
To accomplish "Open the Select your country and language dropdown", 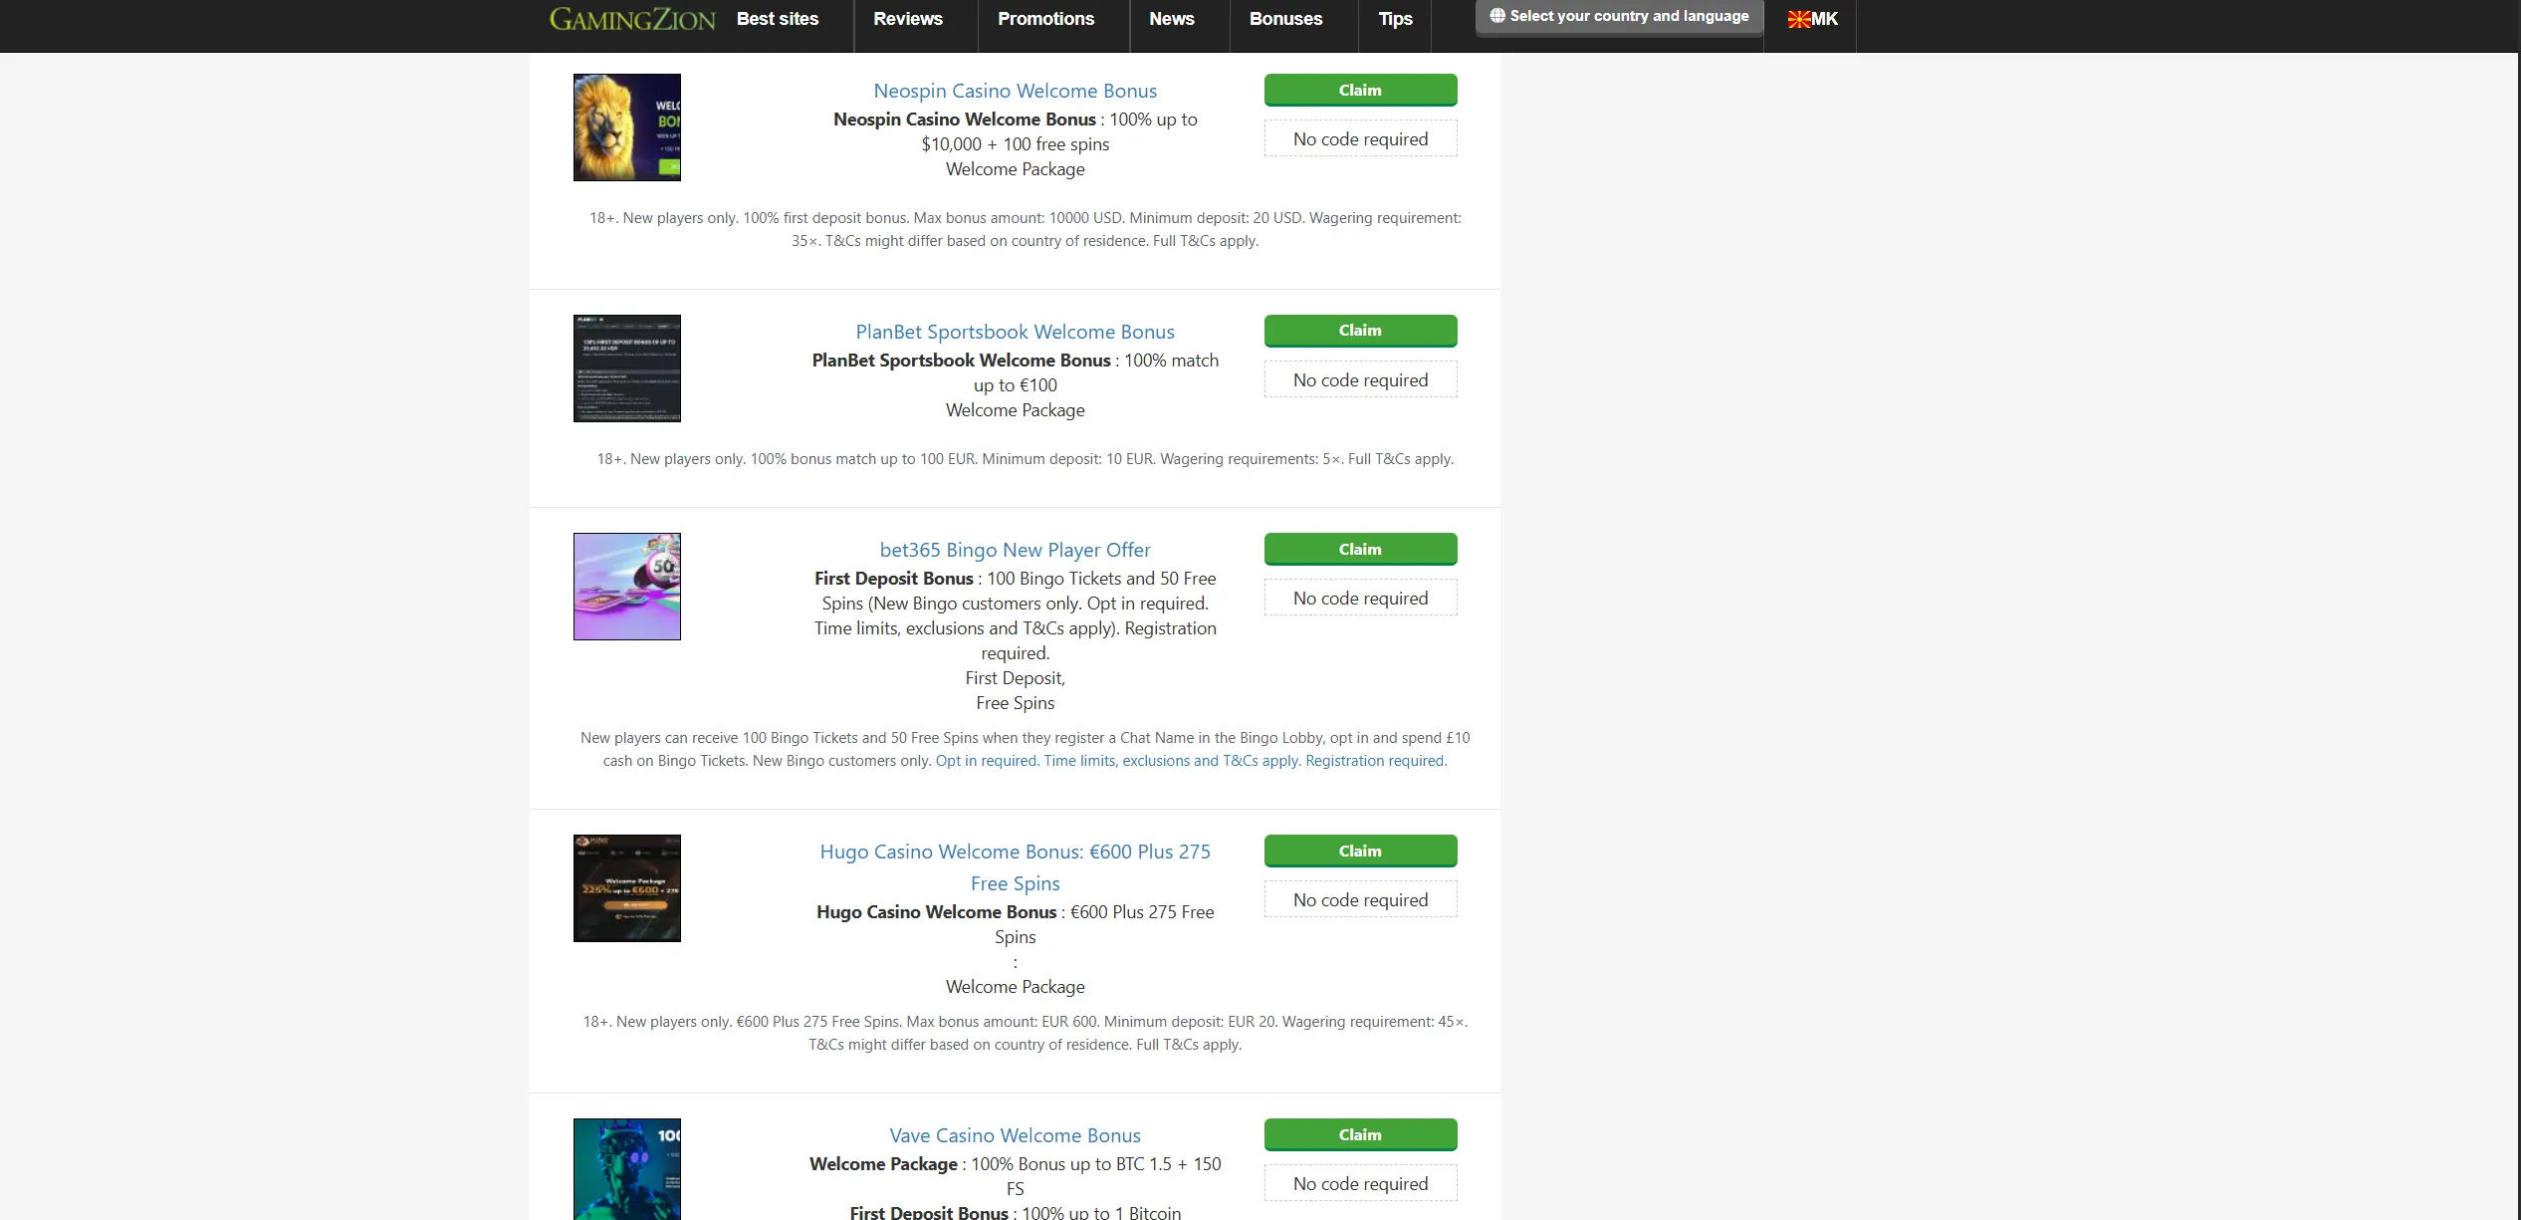I will coord(1619,17).
